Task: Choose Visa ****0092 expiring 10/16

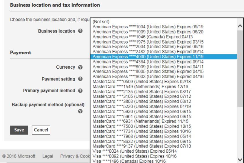Action: pos(164,156)
